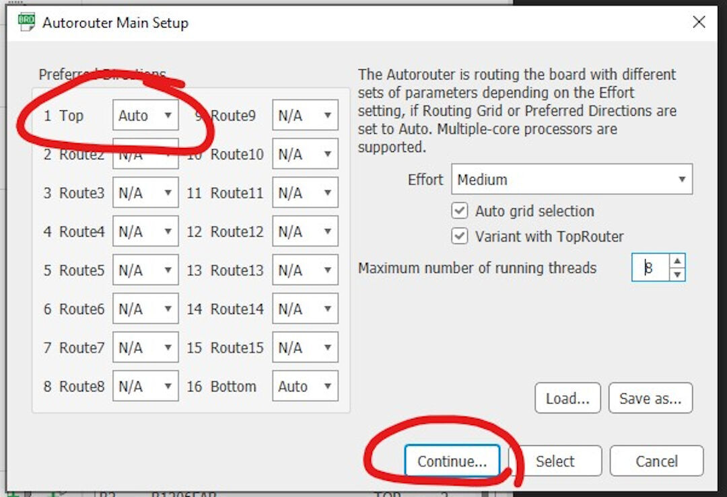Open the Route9 direction dropdown
The width and height of the screenshot is (727, 497).
click(x=305, y=116)
